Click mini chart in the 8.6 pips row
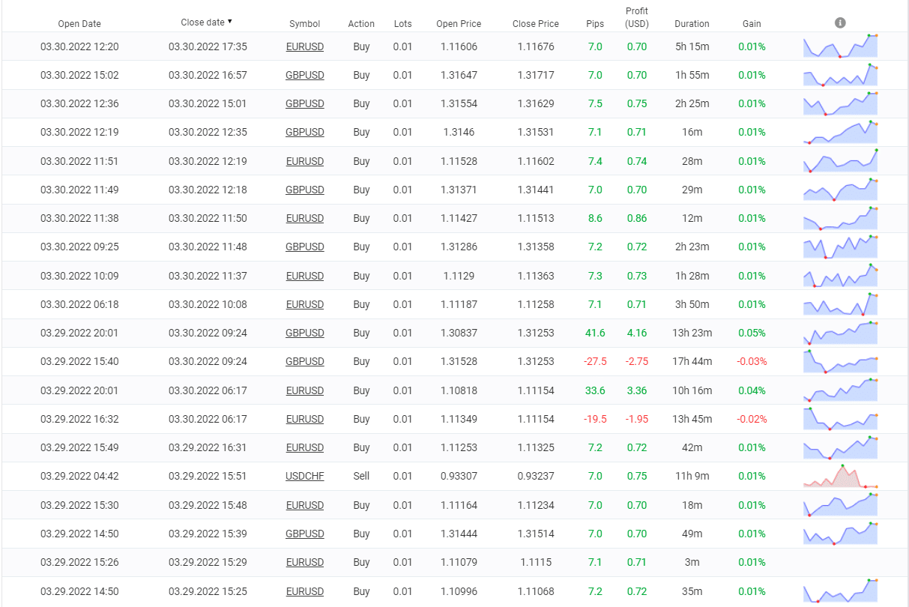Viewport: 909px width, 607px height. pos(840,218)
